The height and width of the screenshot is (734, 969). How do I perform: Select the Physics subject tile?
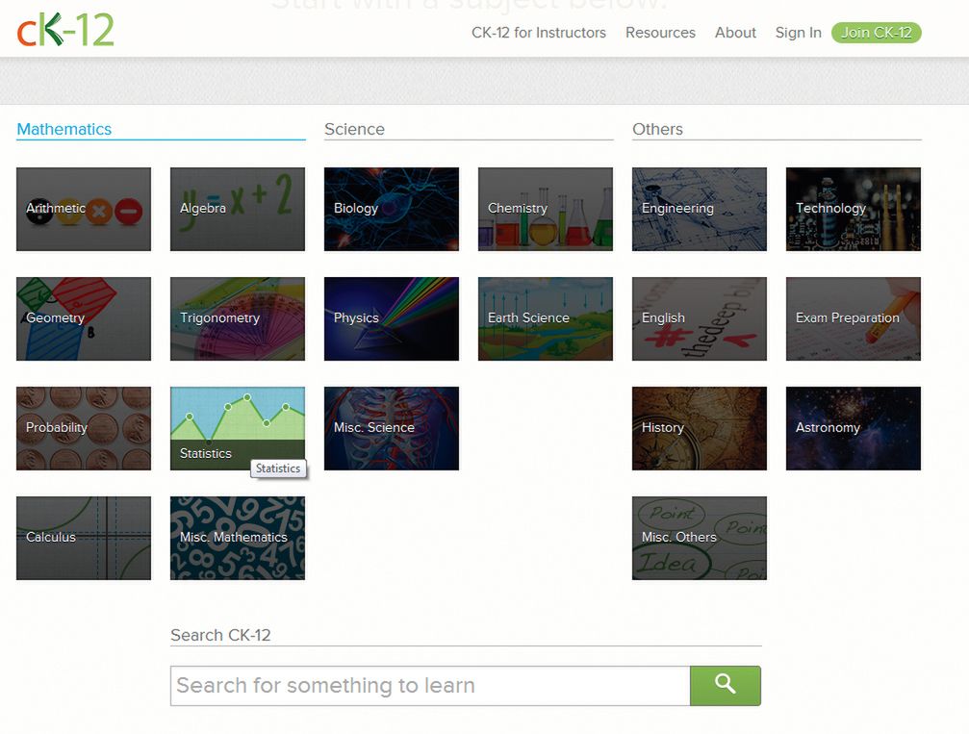pos(392,318)
